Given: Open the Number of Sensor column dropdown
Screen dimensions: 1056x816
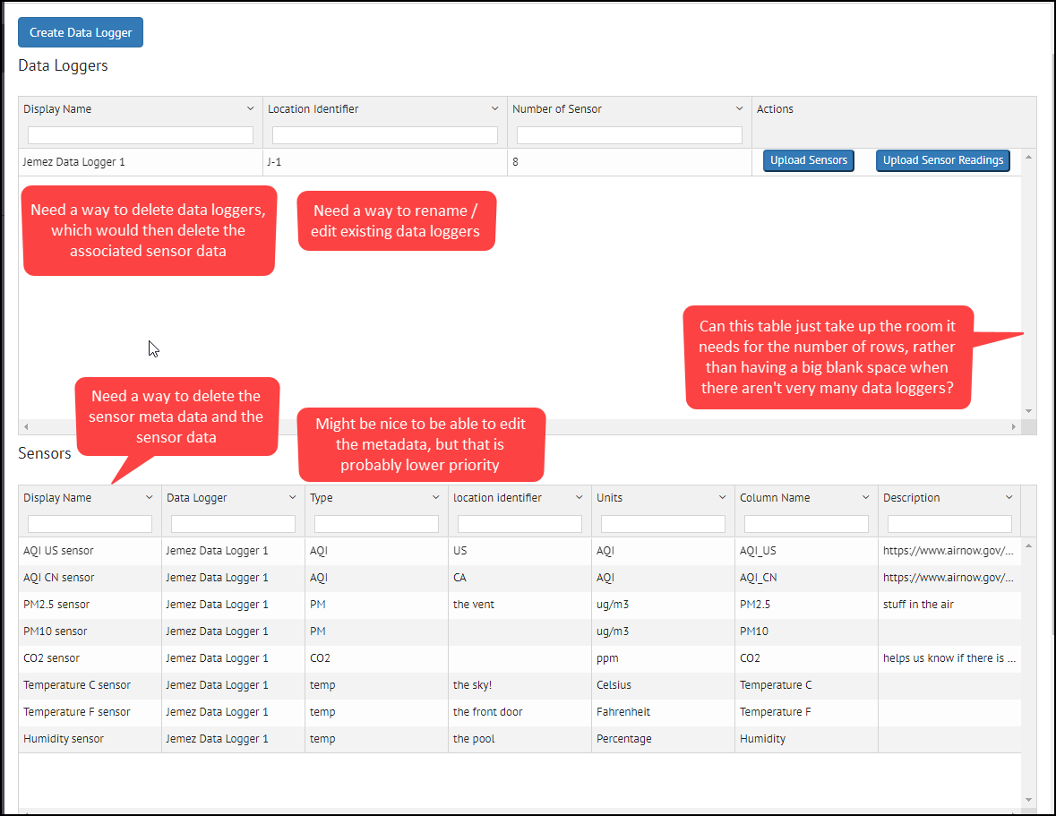Looking at the screenshot, I should click(x=740, y=107).
